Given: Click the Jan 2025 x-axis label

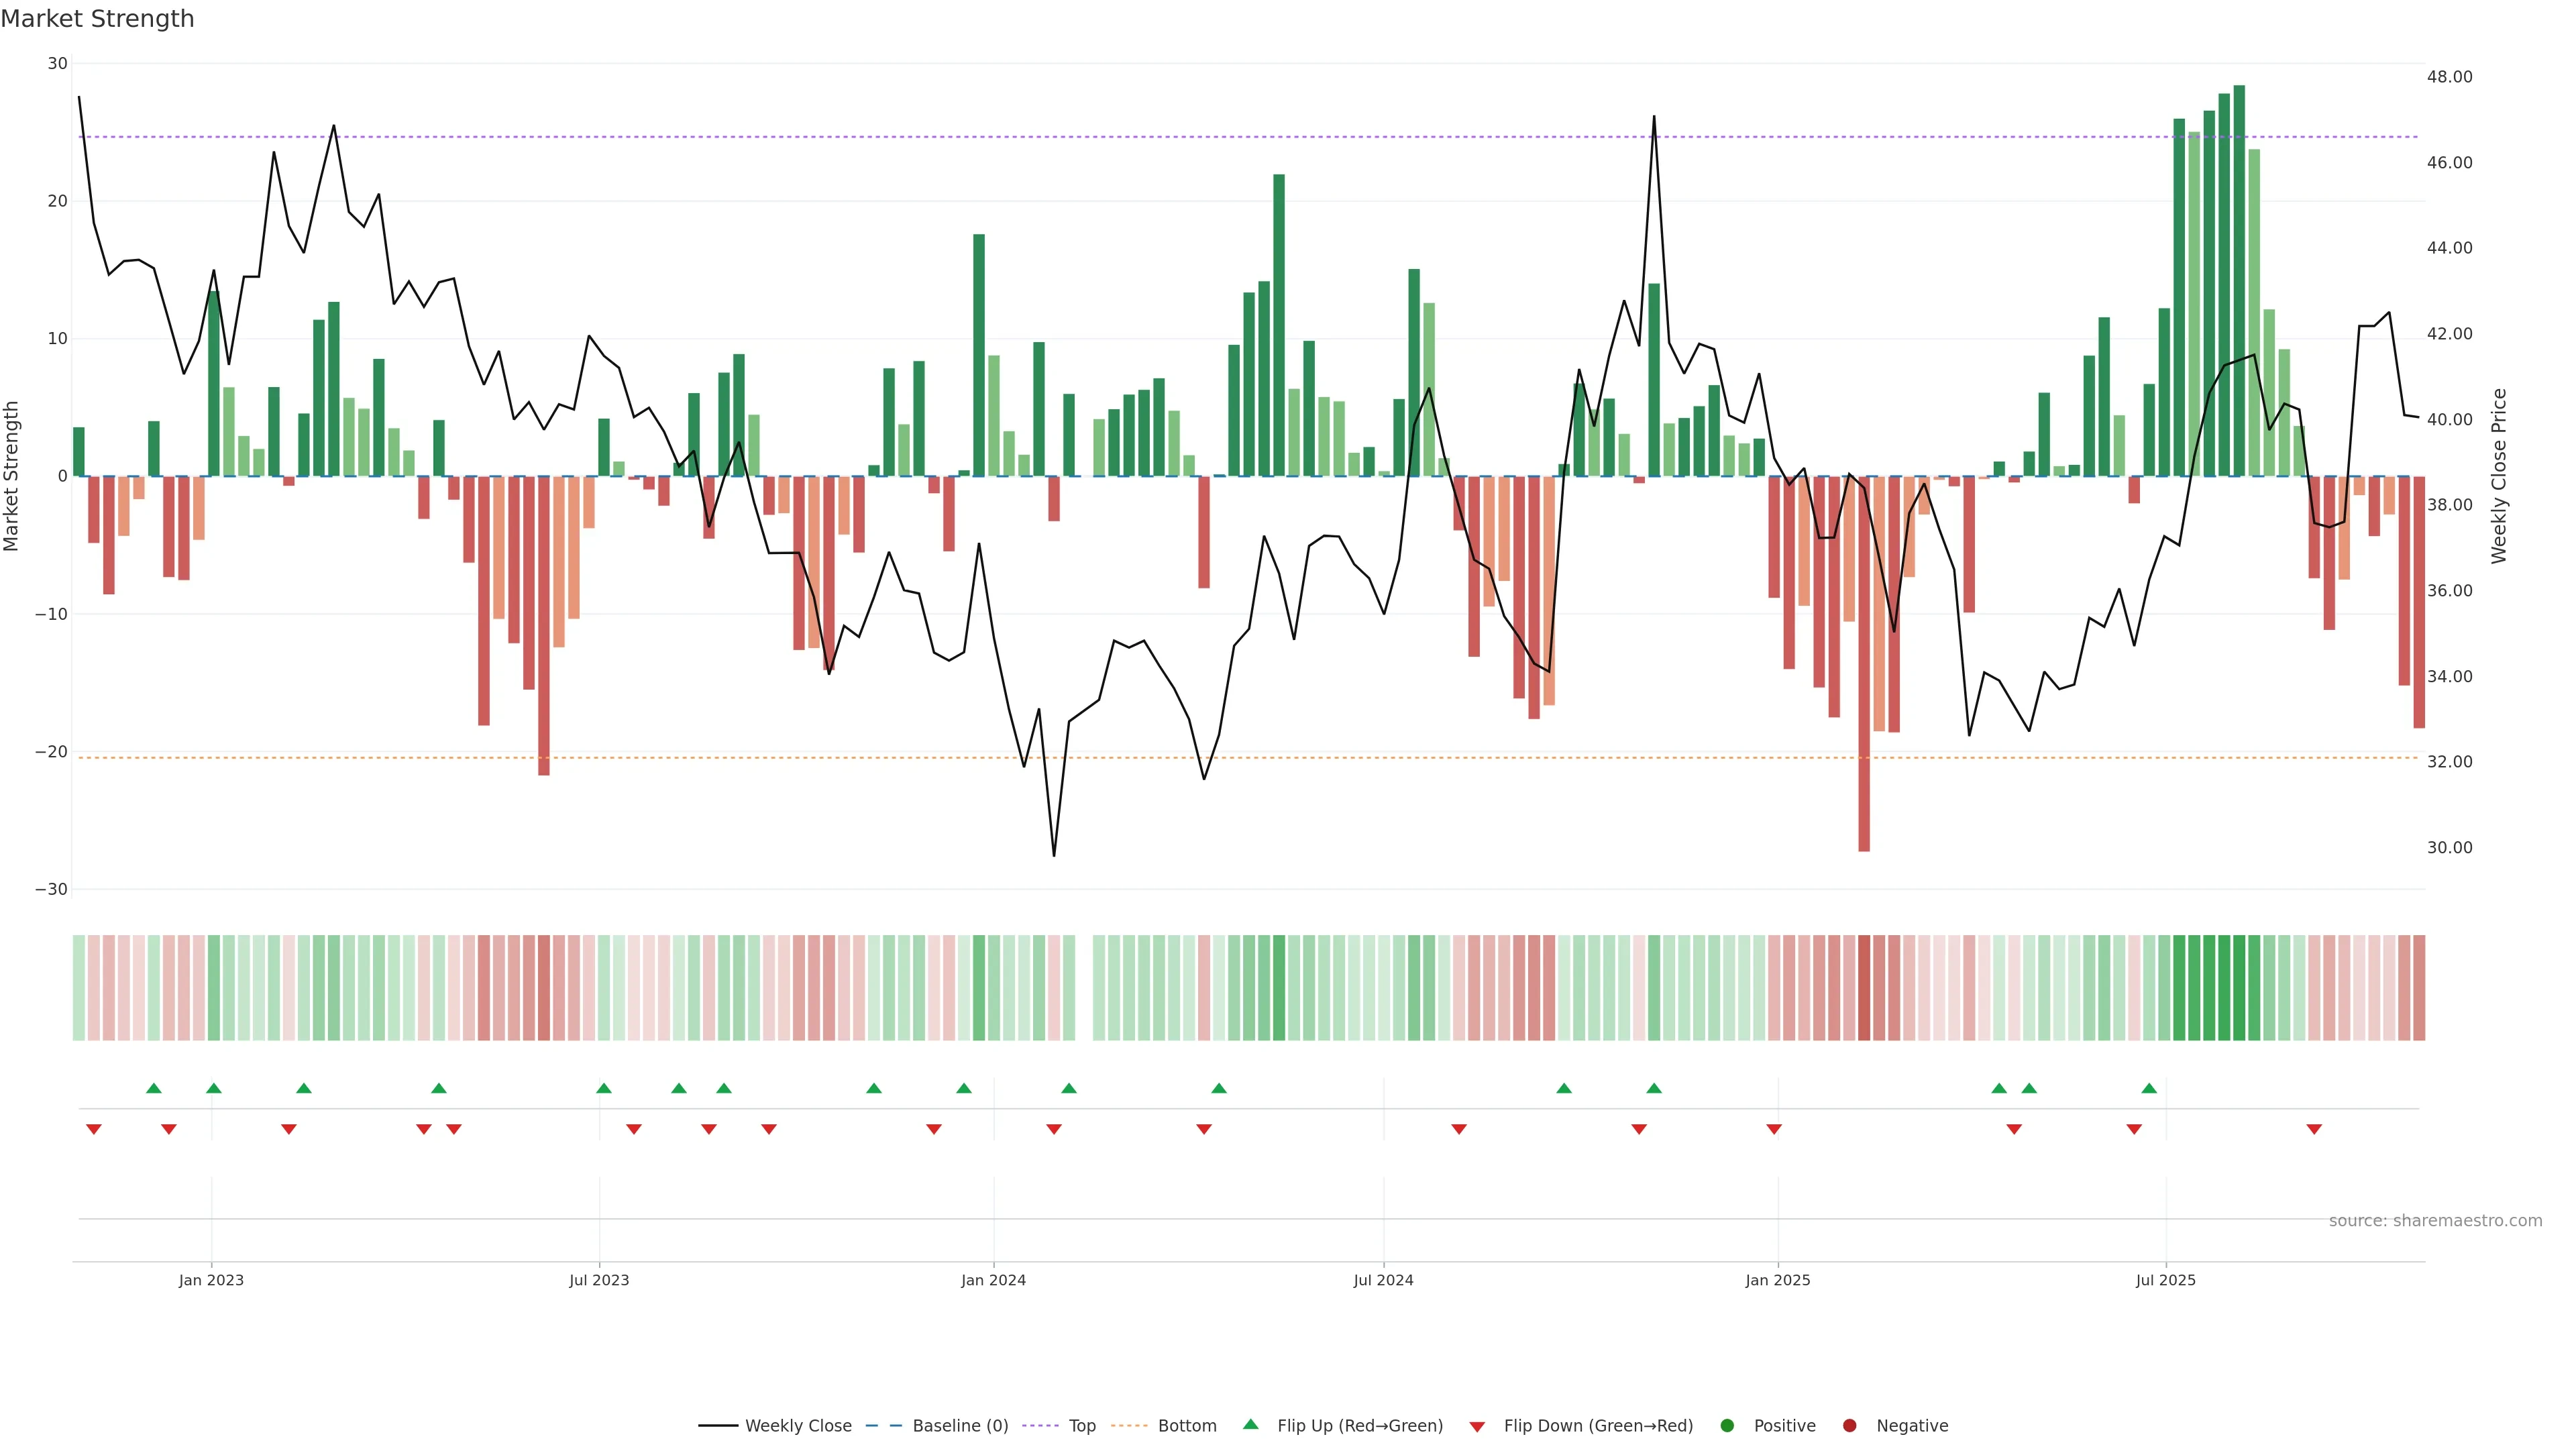Looking at the screenshot, I should pyautogui.click(x=1778, y=1280).
